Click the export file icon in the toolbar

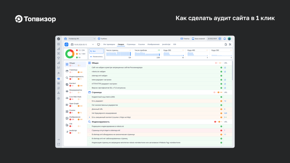coord(225,44)
